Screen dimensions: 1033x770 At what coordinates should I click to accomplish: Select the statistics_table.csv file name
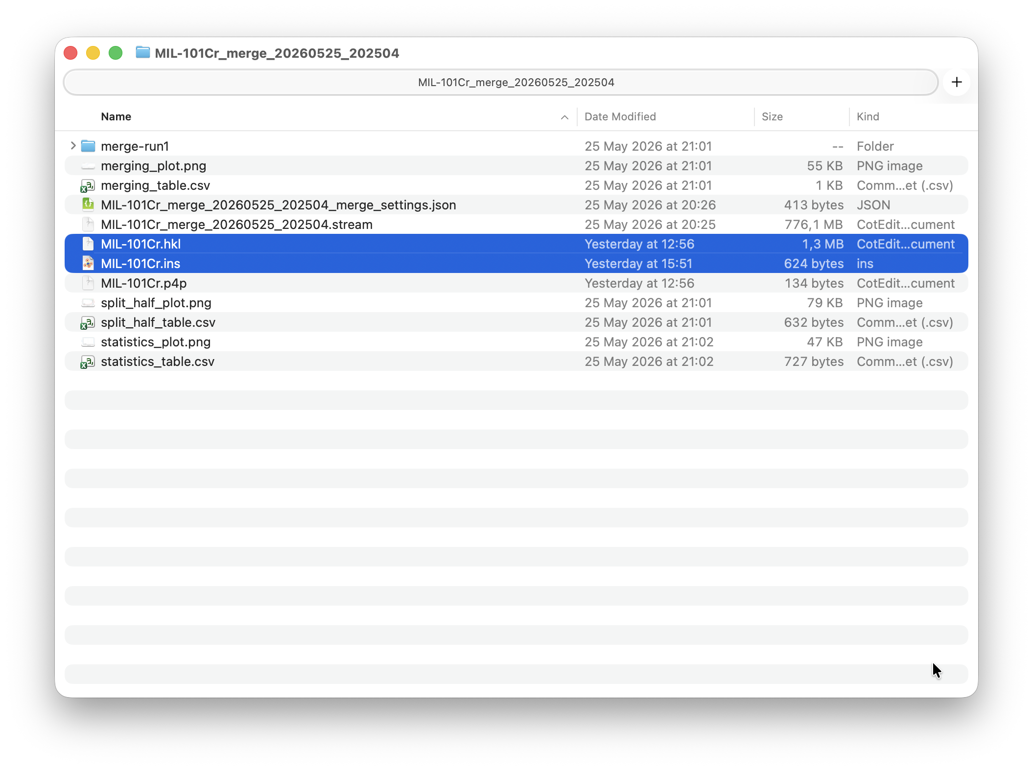click(x=158, y=362)
